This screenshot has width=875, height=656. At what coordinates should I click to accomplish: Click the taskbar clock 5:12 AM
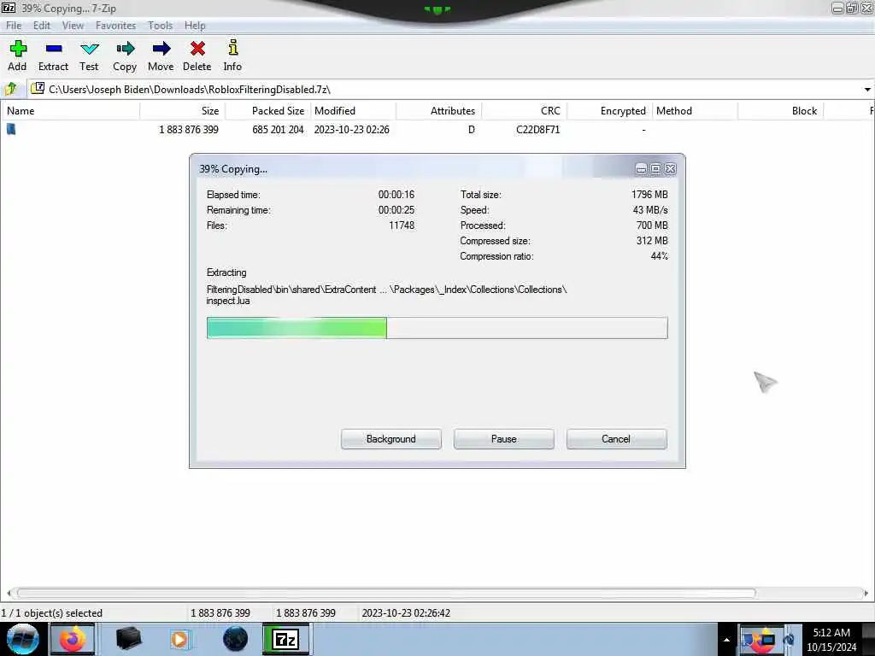831,633
